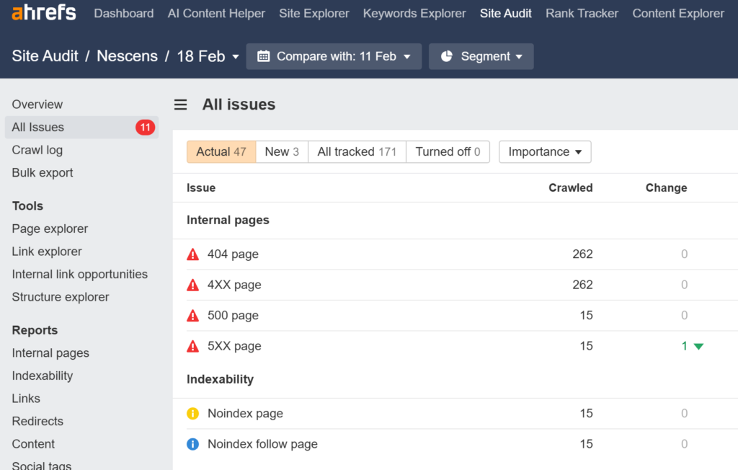The width and height of the screenshot is (738, 470).
Task: Click the Nescens breadcrumb link
Action: (x=127, y=56)
